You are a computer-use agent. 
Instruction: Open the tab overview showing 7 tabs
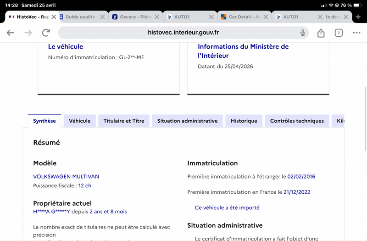tap(339, 33)
